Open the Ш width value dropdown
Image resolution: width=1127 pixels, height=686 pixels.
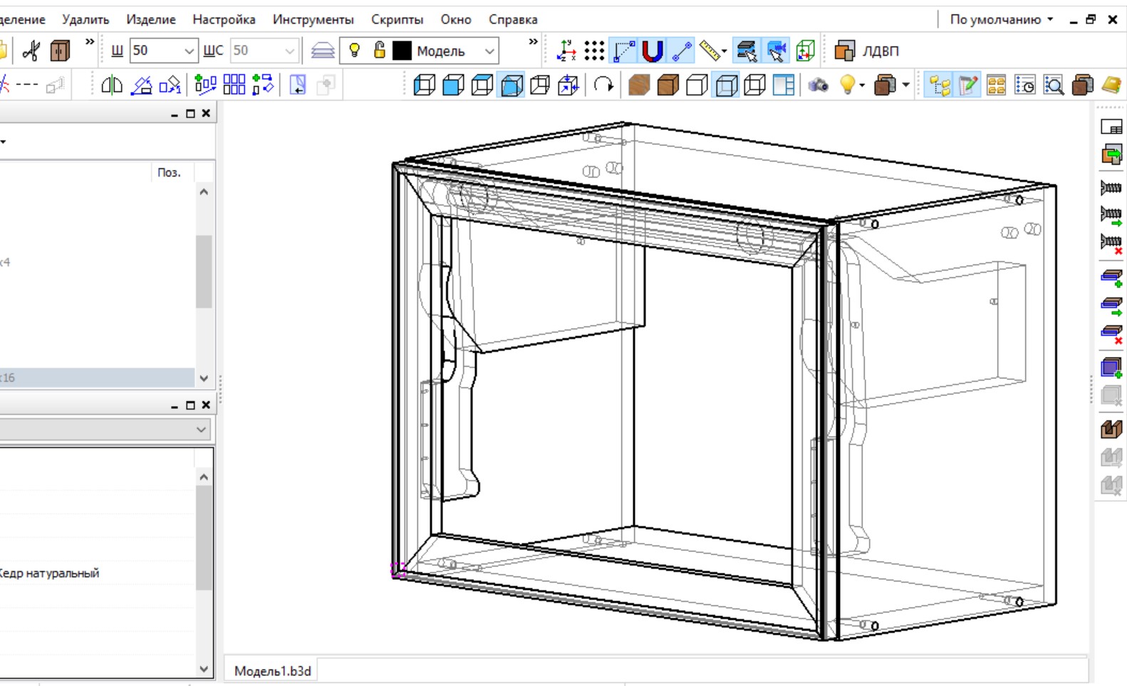tap(189, 51)
